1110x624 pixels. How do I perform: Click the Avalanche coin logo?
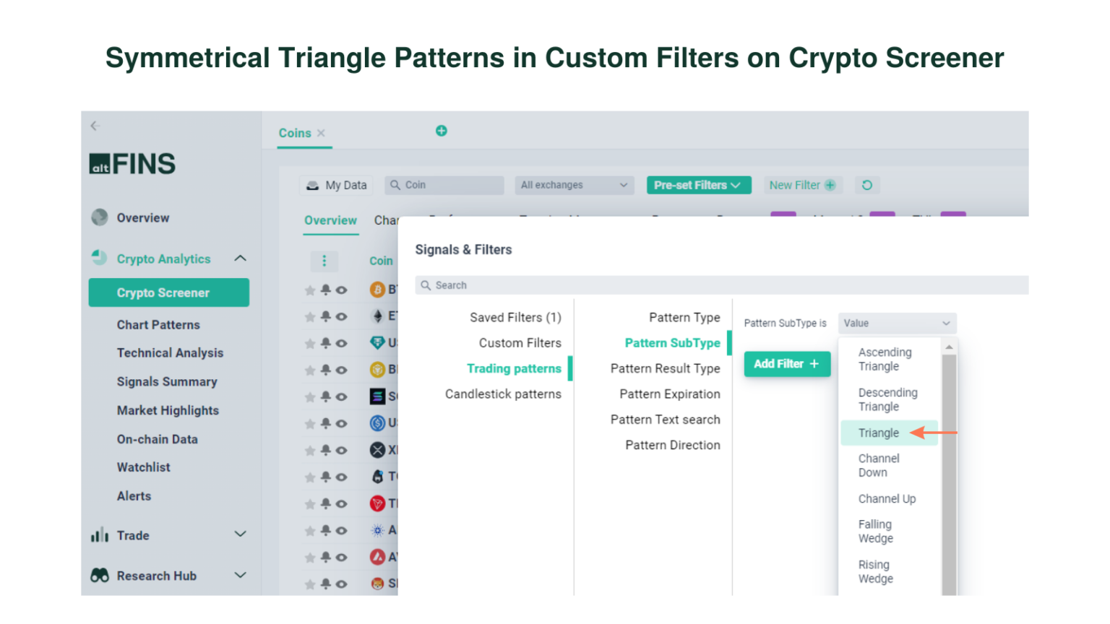coord(377,557)
